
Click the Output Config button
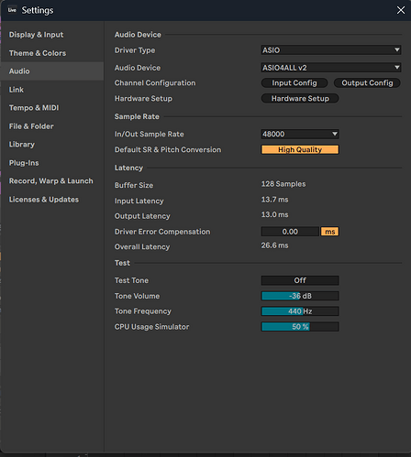[367, 82]
